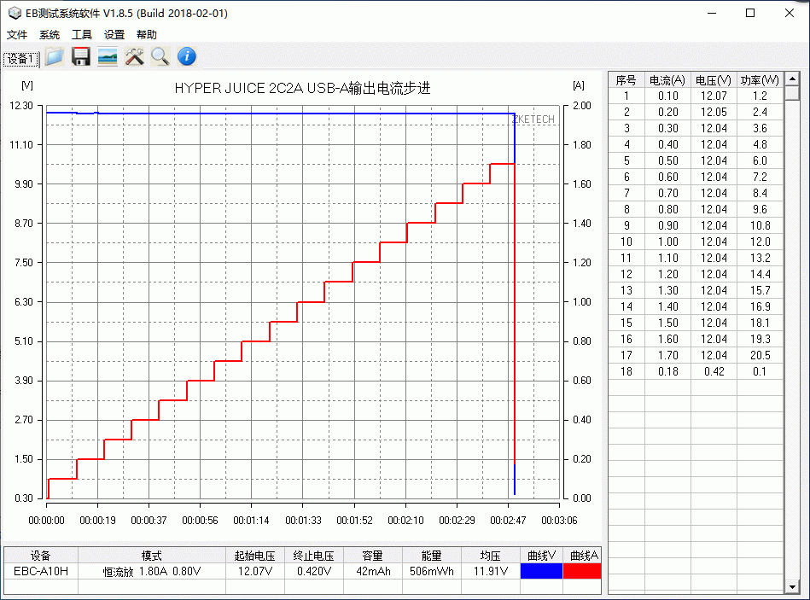This screenshot has width=810, height=600.
Task: Select the 设备1 device tab
Action: click(x=21, y=59)
